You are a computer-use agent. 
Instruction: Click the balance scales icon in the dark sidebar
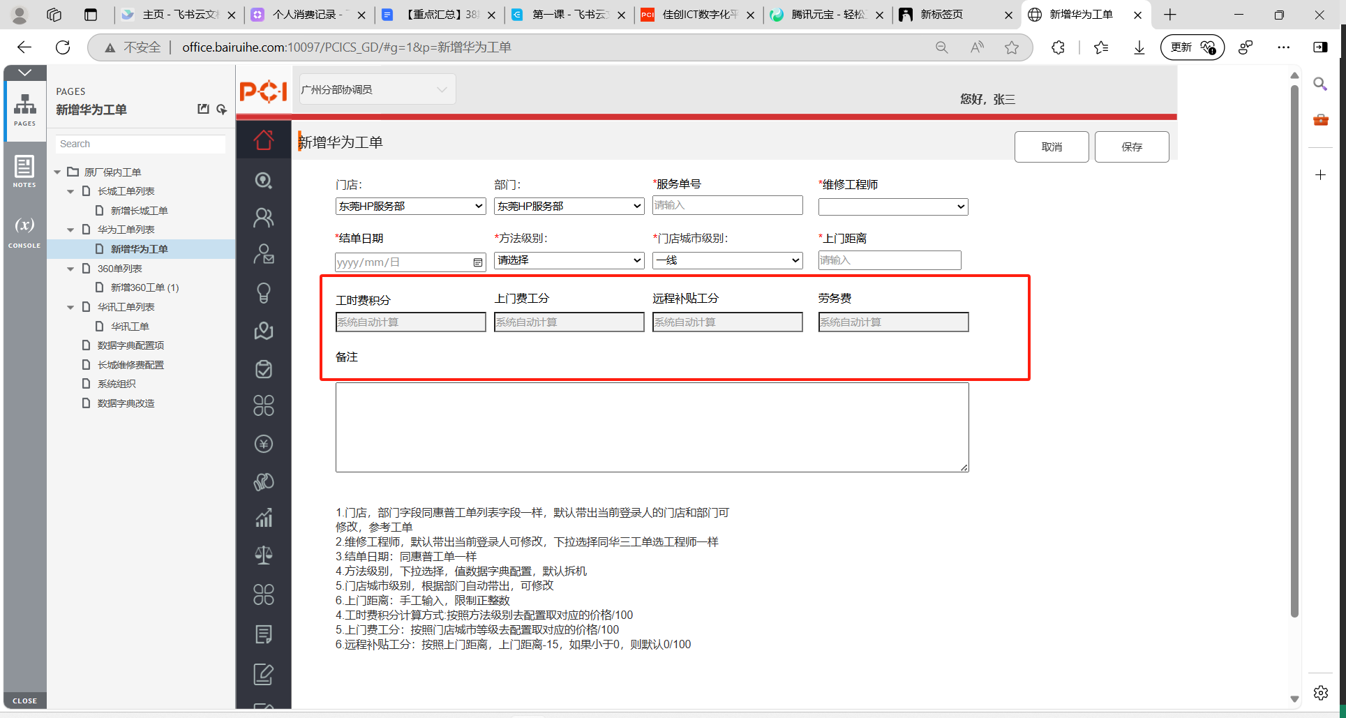pyautogui.click(x=264, y=555)
